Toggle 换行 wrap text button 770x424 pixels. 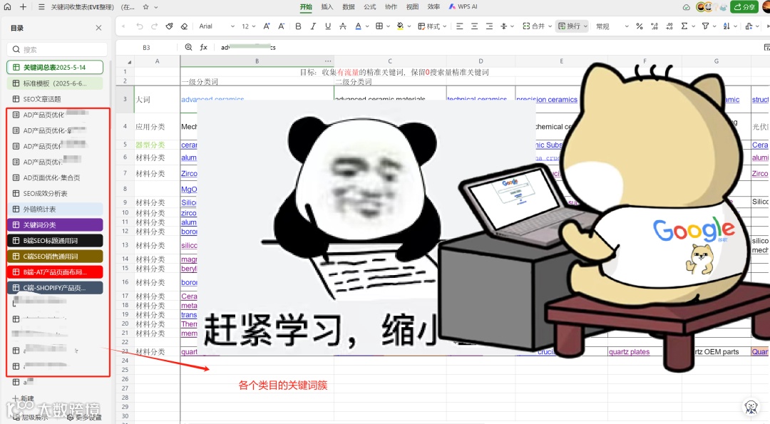point(573,26)
